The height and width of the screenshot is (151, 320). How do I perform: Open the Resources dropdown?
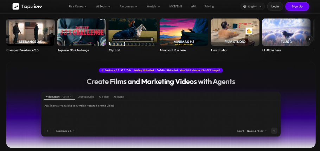pos(128,6)
